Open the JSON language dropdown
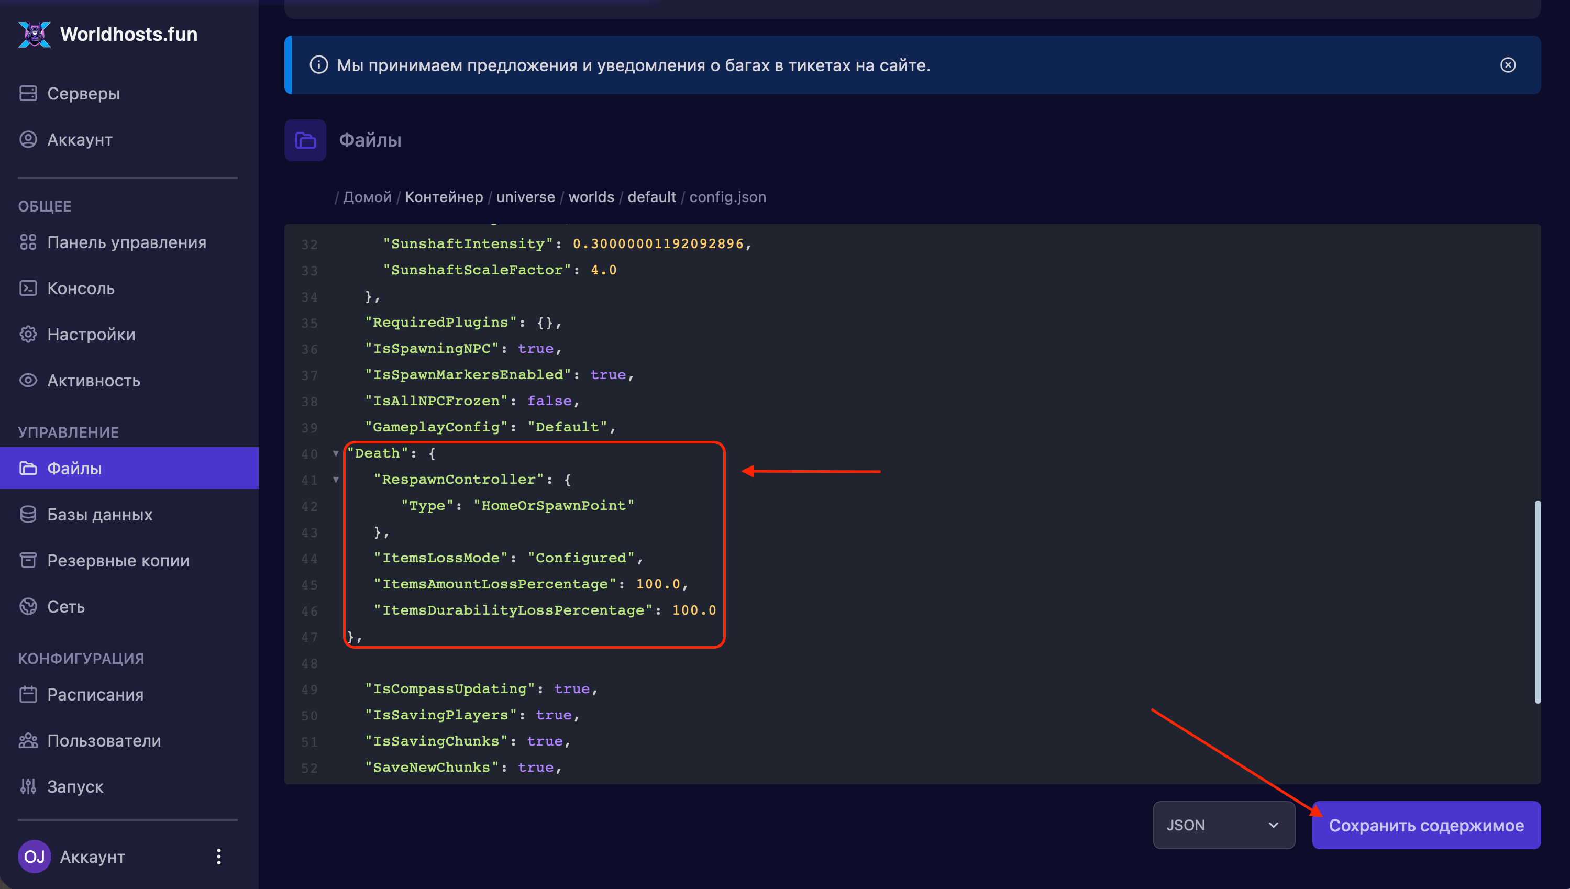The width and height of the screenshot is (1570, 889). click(x=1223, y=825)
